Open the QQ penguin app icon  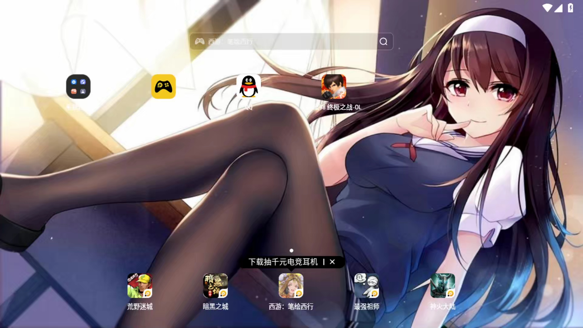click(249, 87)
